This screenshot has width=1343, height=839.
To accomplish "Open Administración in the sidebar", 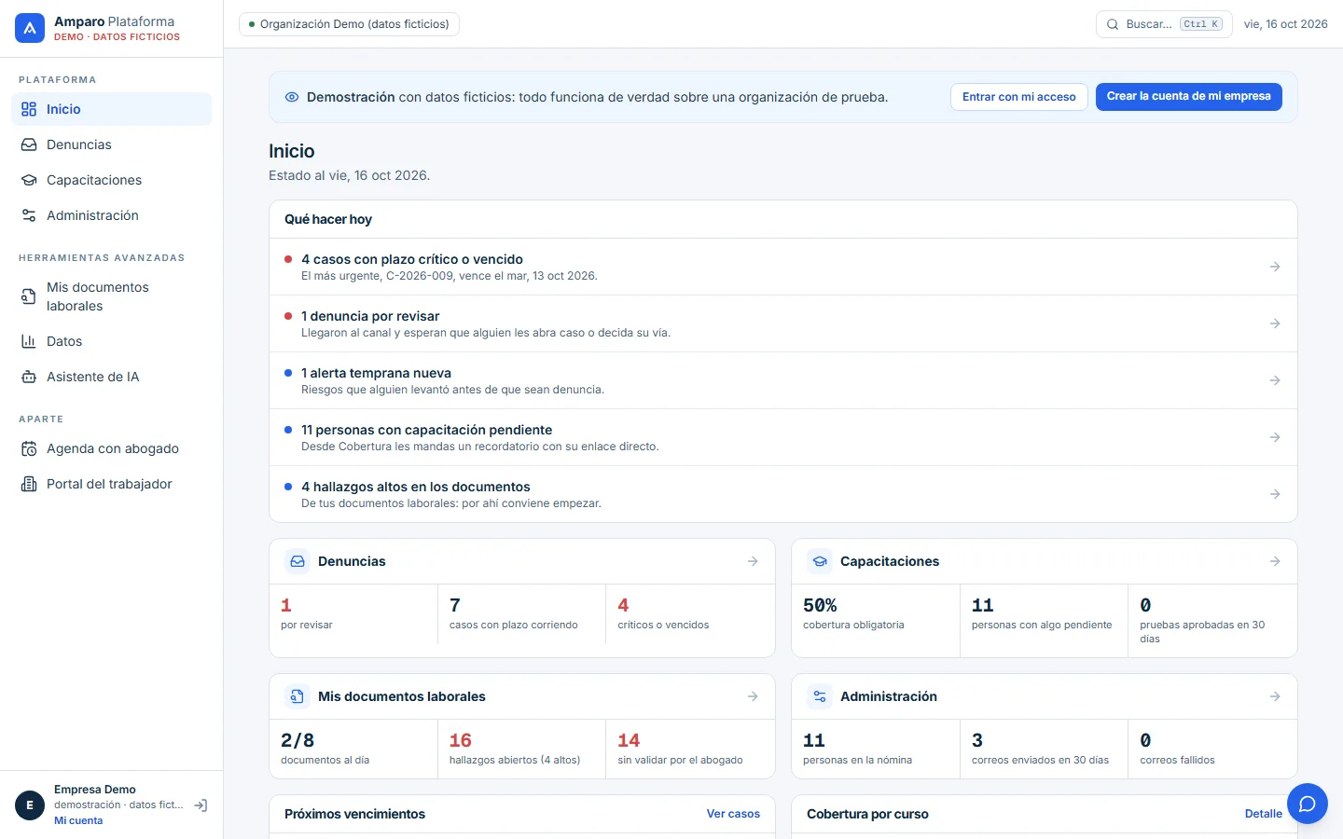I will click(x=111, y=215).
